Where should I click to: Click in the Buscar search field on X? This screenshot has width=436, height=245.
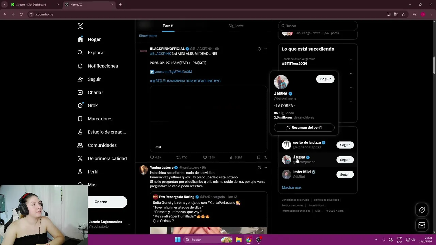[318, 26]
